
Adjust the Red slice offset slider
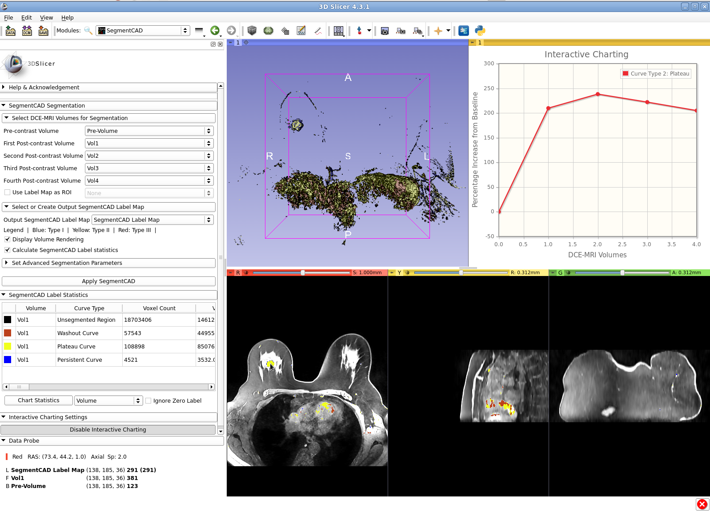coord(303,273)
